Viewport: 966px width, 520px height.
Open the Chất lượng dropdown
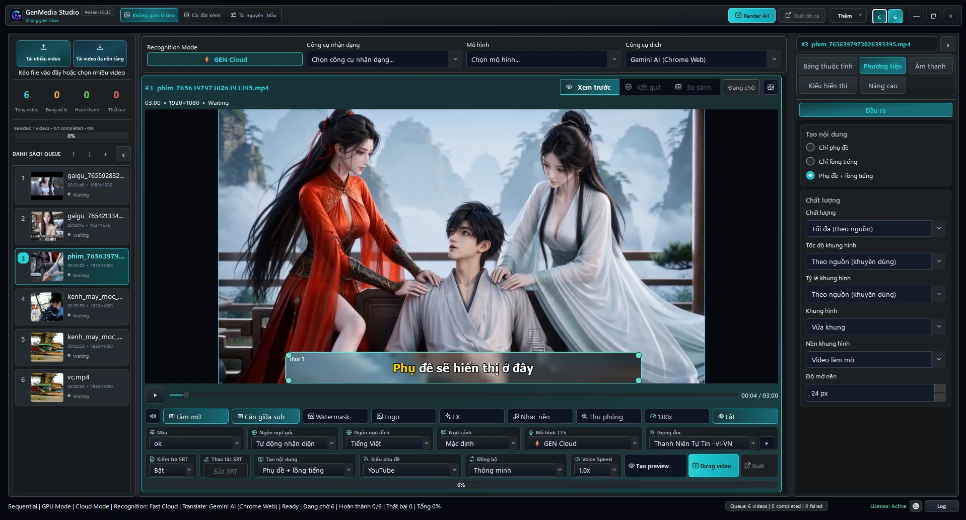[875, 229]
